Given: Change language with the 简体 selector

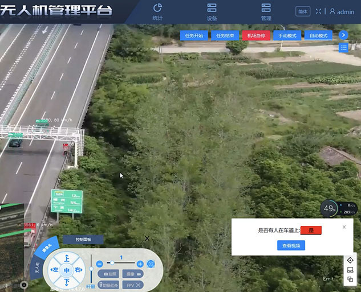Looking at the screenshot, I should [303, 11].
